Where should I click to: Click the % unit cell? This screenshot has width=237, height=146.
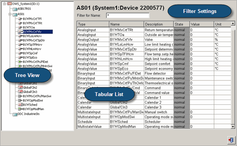(222, 40)
